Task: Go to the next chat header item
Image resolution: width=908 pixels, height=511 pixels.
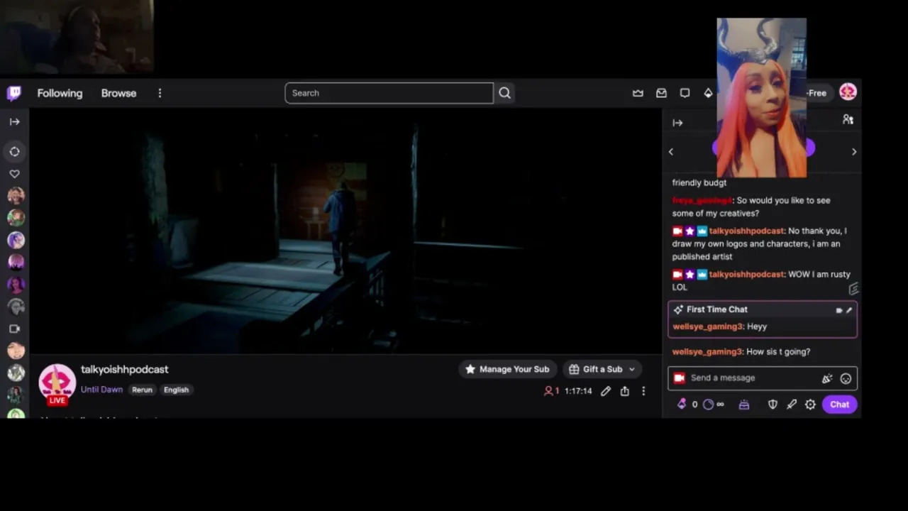Action: click(x=854, y=151)
